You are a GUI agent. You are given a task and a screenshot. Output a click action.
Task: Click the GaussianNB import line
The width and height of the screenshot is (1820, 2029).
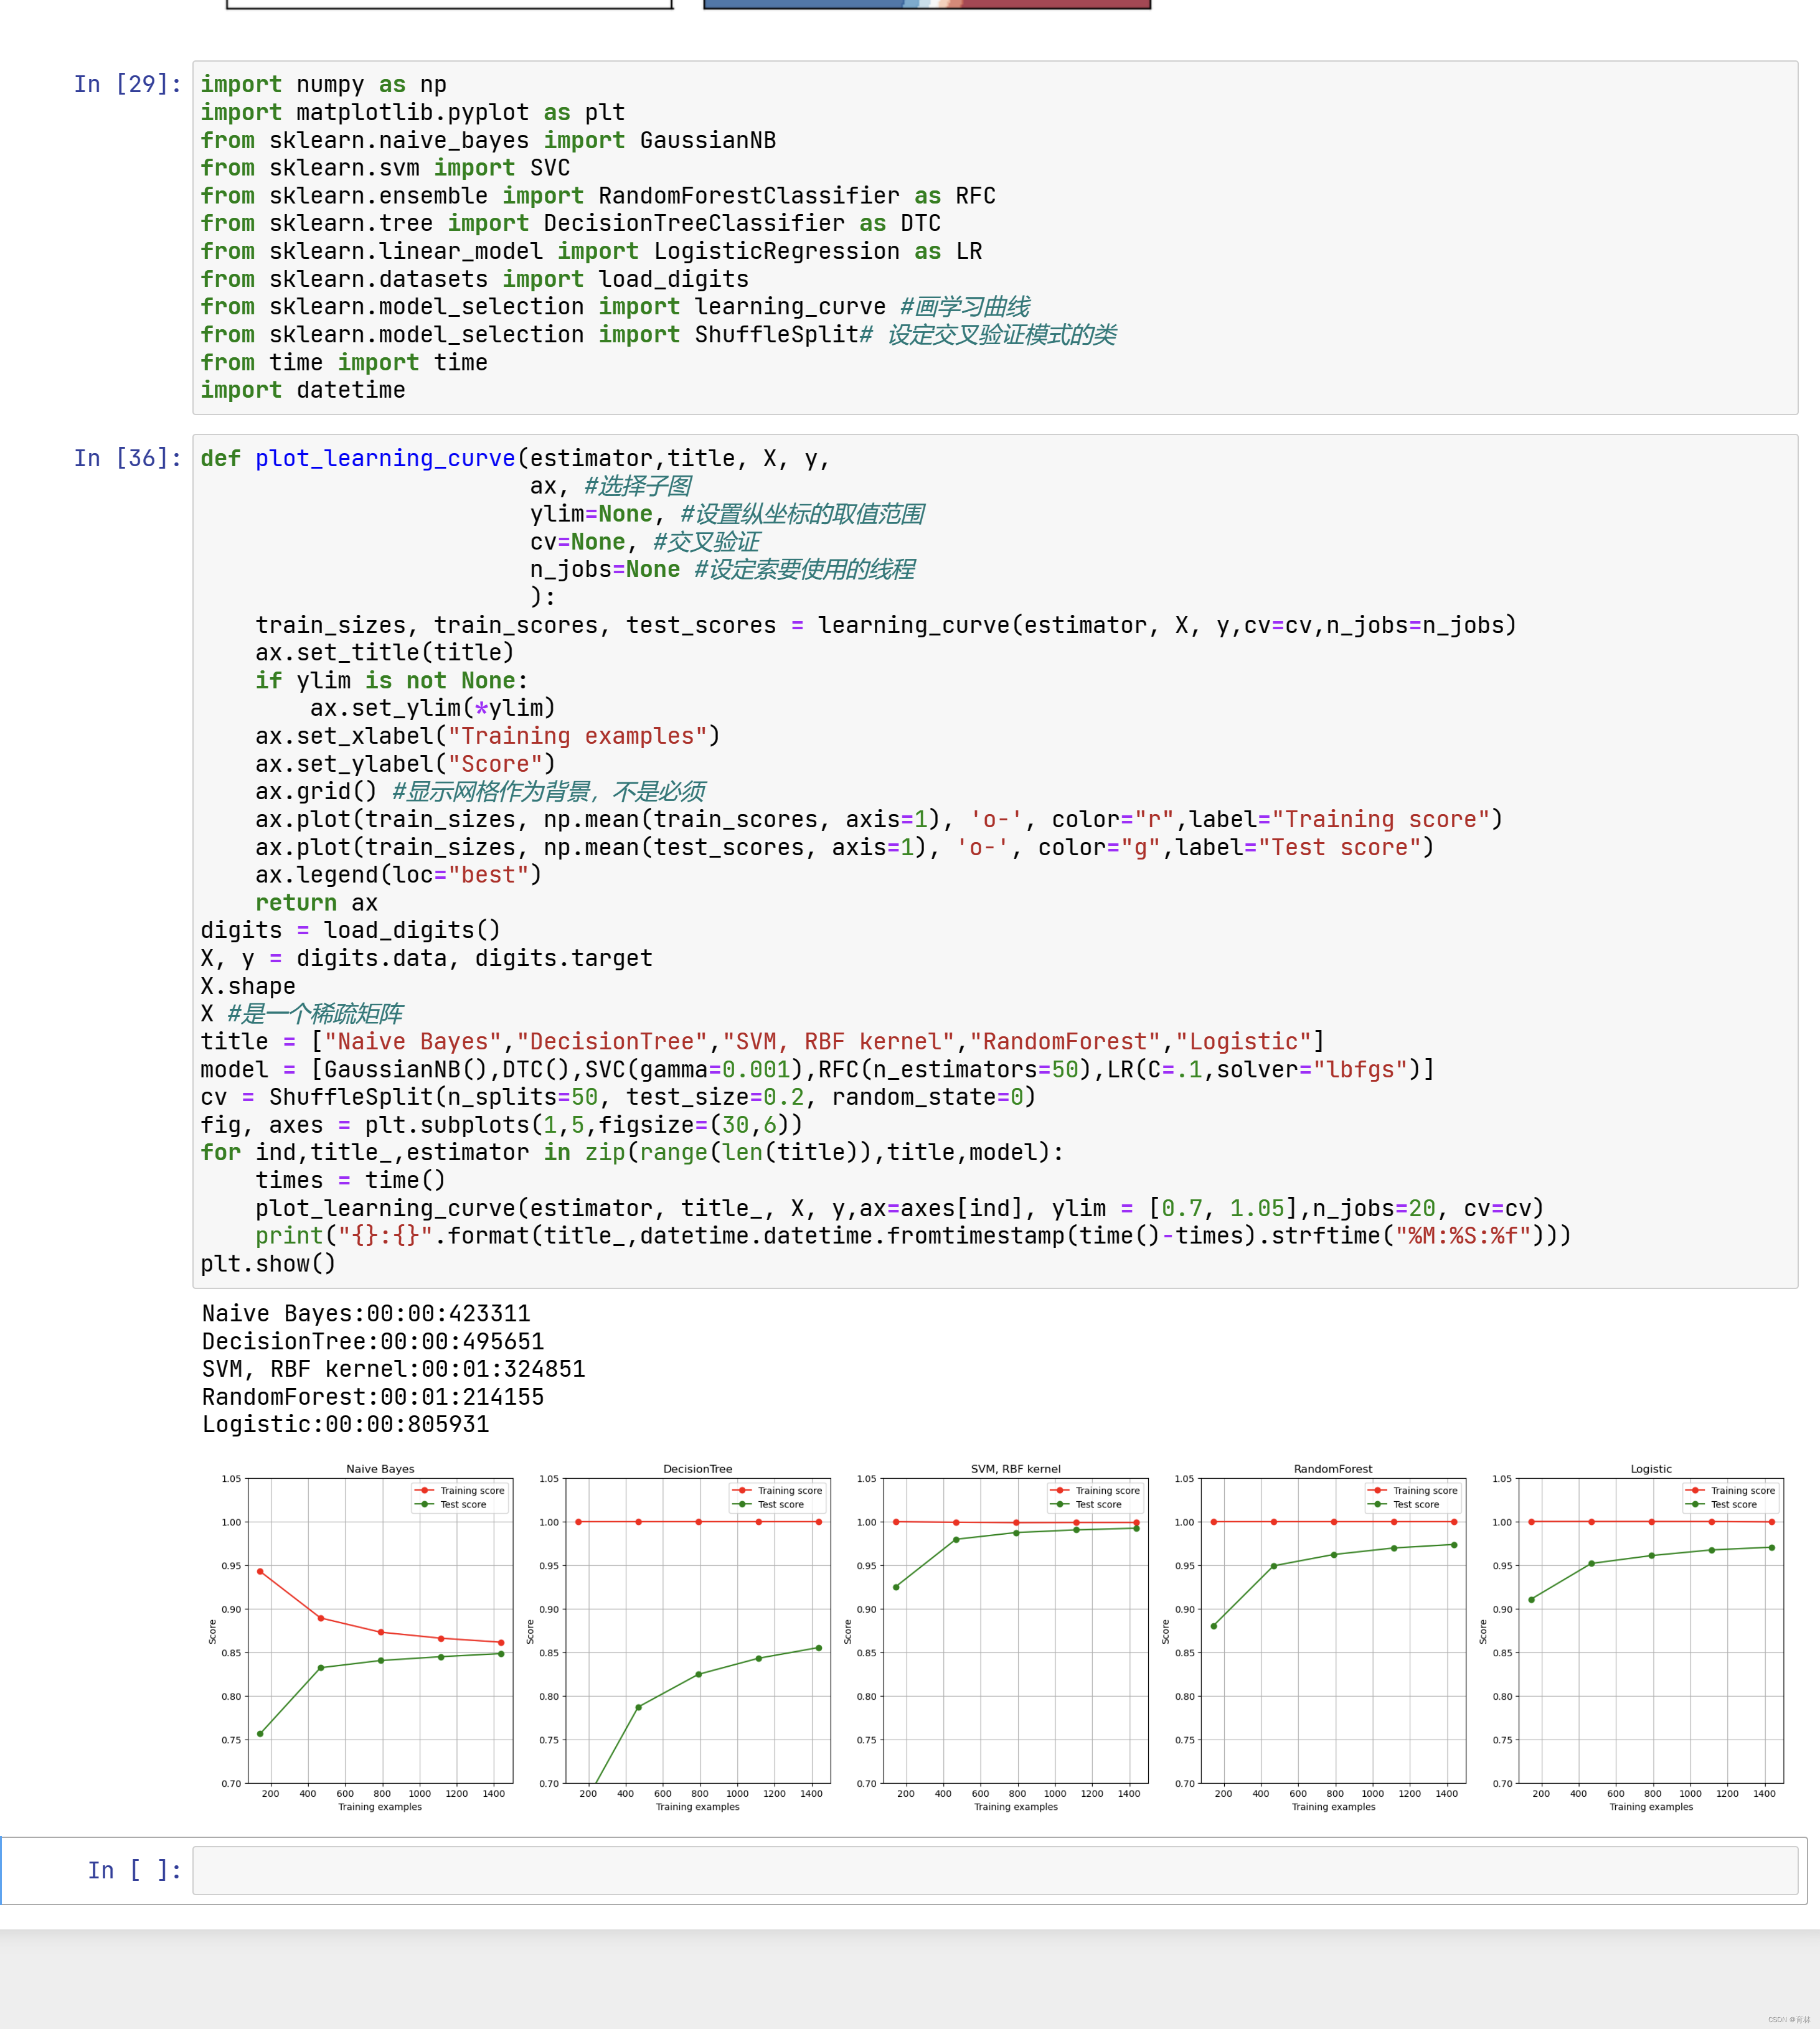[488, 140]
